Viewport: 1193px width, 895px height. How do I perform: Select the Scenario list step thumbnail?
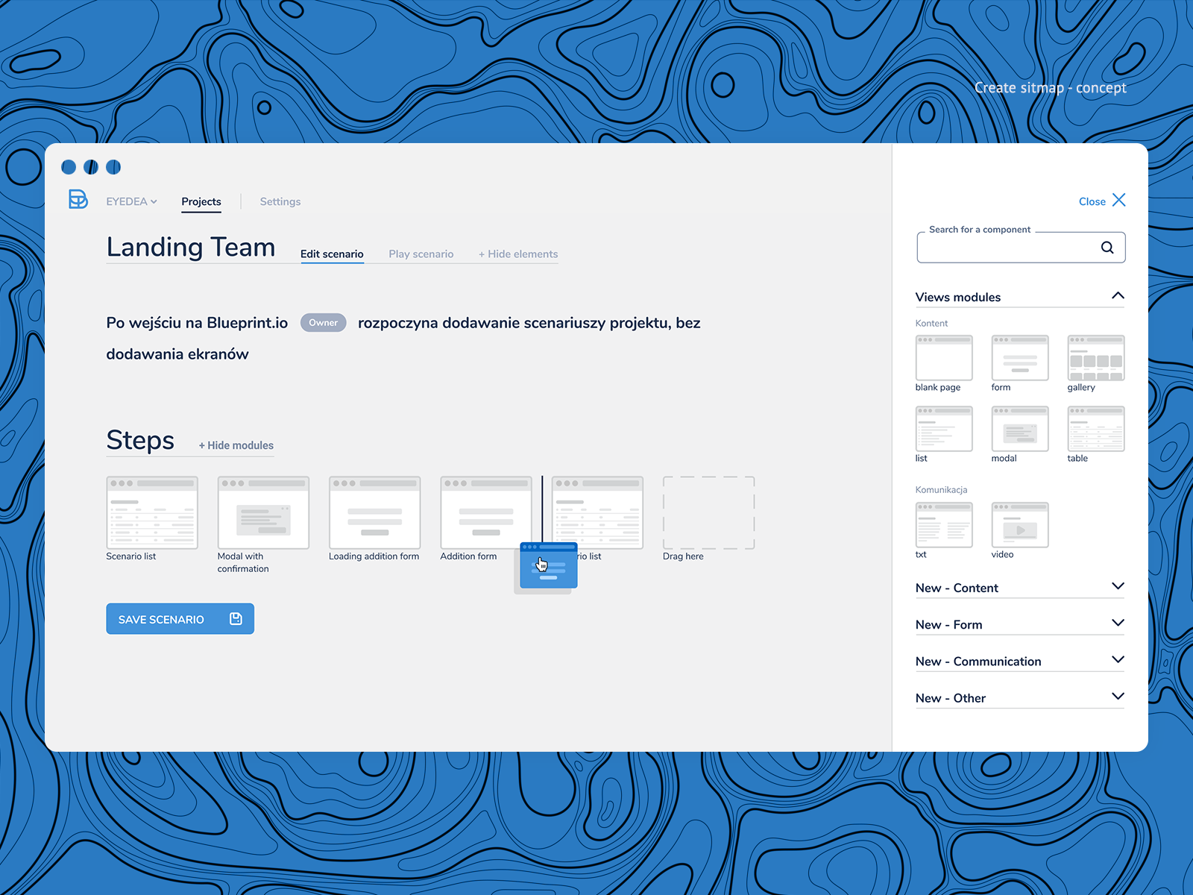click(152, 513)
